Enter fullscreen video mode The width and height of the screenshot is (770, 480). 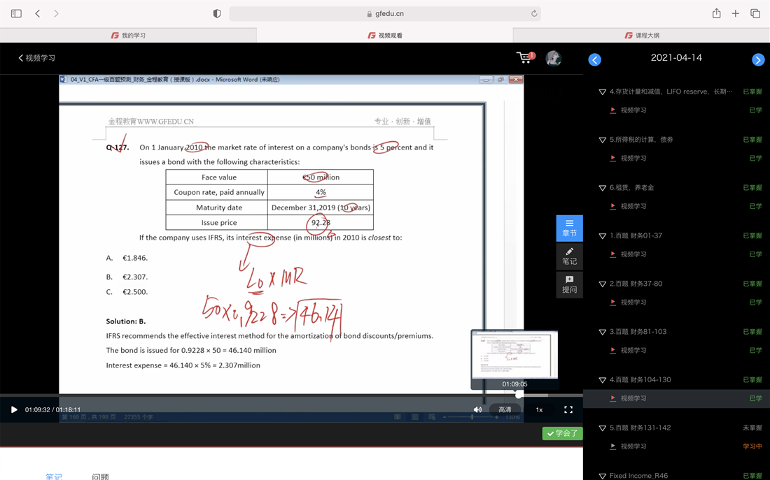coord(568,410)
